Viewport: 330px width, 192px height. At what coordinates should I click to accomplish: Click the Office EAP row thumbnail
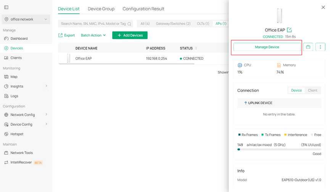[68, 58]
